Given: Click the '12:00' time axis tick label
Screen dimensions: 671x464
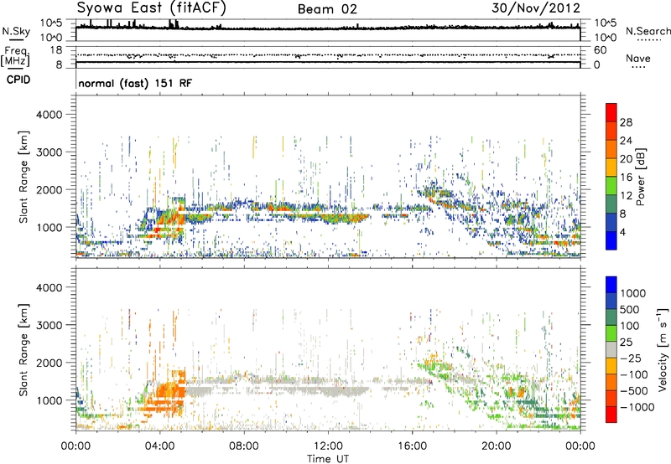Looking at the screenshot, I should (x=328, y=446).
